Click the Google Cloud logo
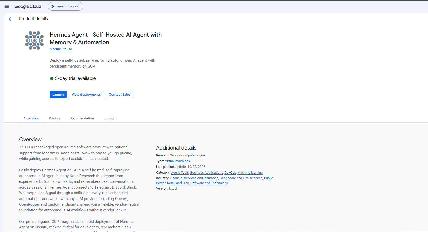 click(x=28, y=6)
